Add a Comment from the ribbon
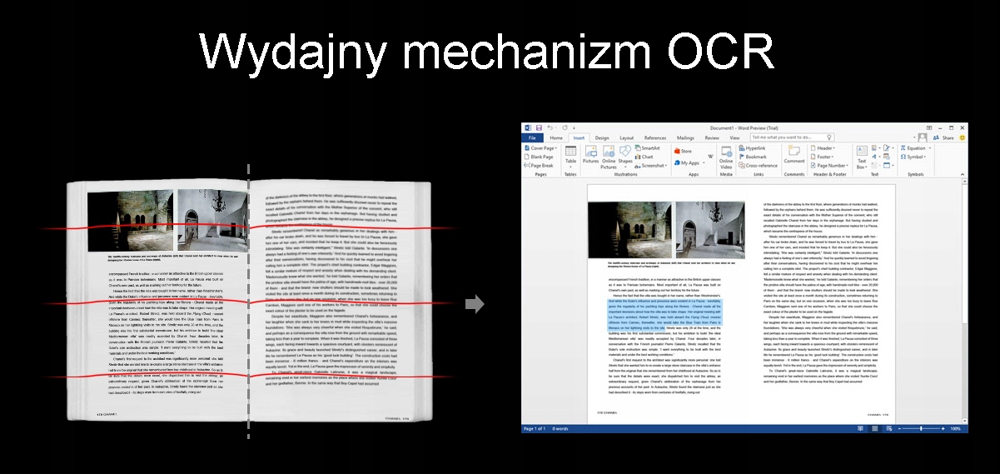 point(794,155)
